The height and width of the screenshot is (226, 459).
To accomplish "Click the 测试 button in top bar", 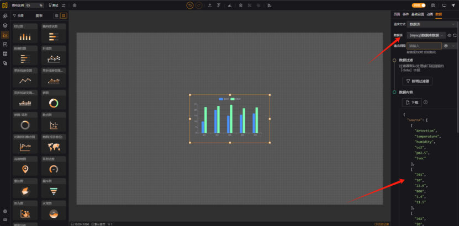I will coord(54,6).
